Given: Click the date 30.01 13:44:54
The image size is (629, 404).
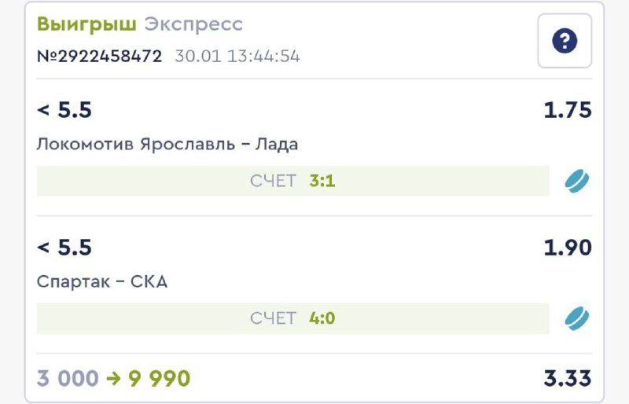Looking at the screenshot, I should pyautogui.click(x=237, y=57).
